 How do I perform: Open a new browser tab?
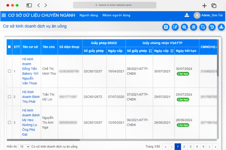point(204,6)
